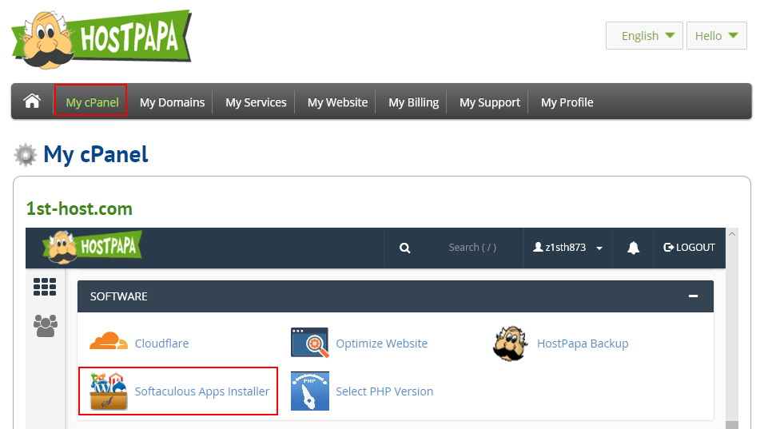The width and height of the screenshot is (764, 429).
Task: Click the HostPapa logo inside cPanel header
Action: tap(92, 247)
